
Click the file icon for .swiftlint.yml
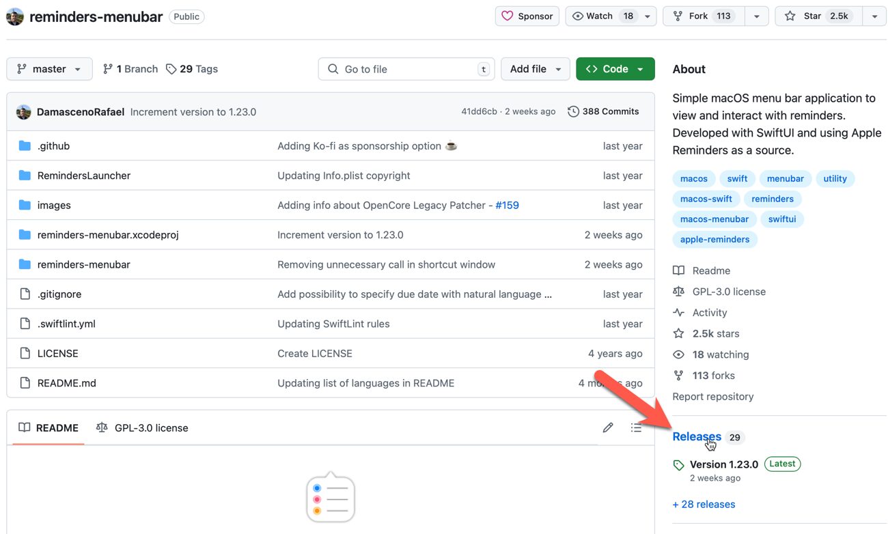pos(25,324)
